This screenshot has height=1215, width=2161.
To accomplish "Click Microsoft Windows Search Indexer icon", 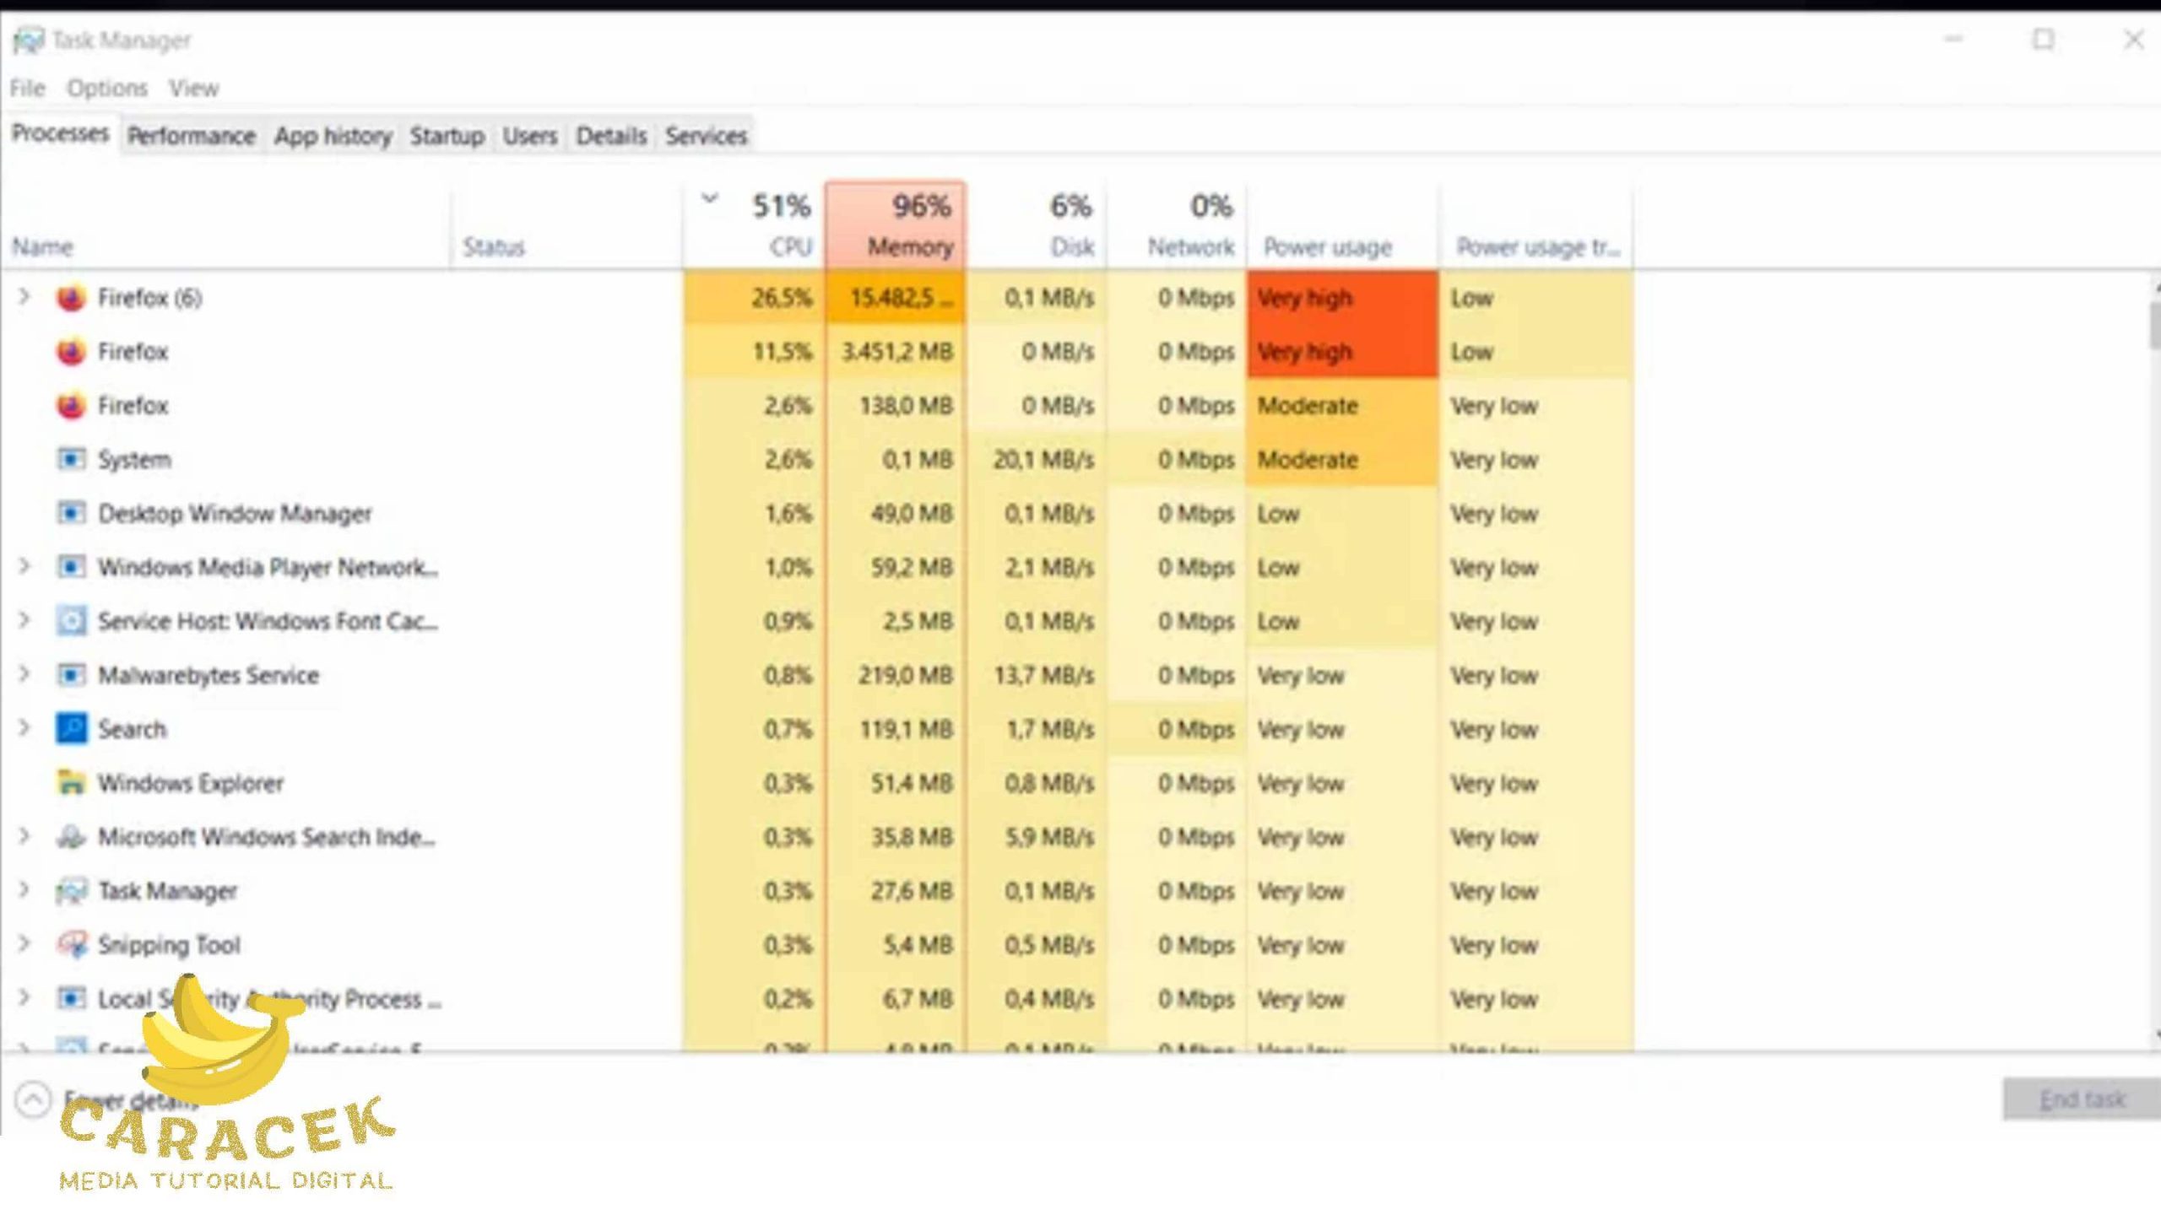I will tap(71, 837).
